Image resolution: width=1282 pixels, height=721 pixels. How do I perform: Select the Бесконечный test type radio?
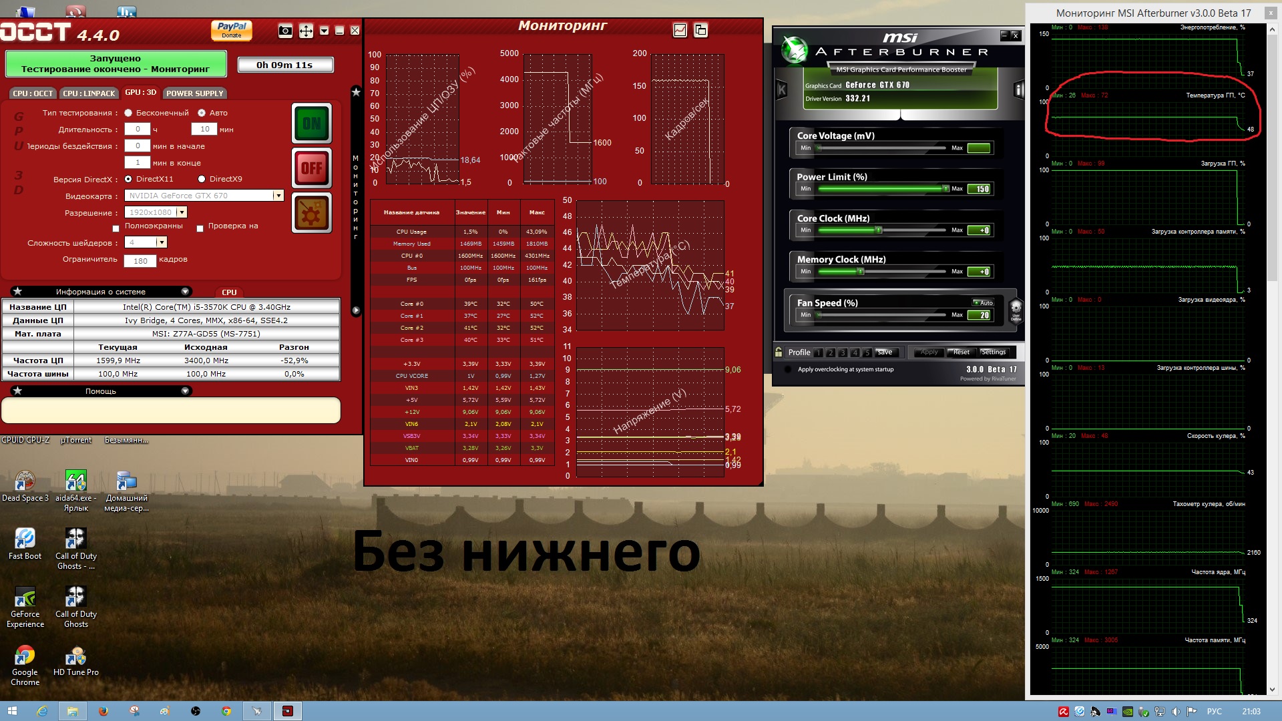click(x=128, y=113)
